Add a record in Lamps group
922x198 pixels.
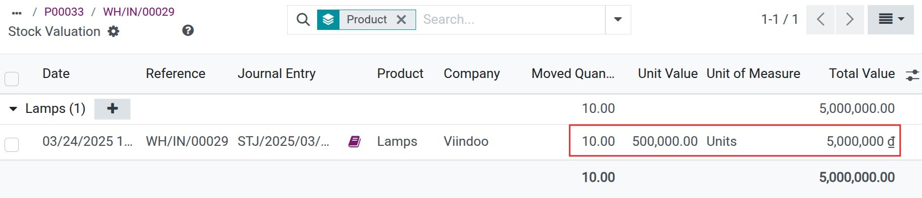[113, 108]
